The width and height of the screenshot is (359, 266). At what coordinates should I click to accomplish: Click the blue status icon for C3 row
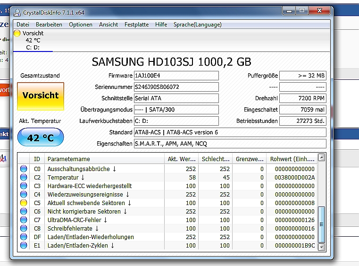[24, 186]
